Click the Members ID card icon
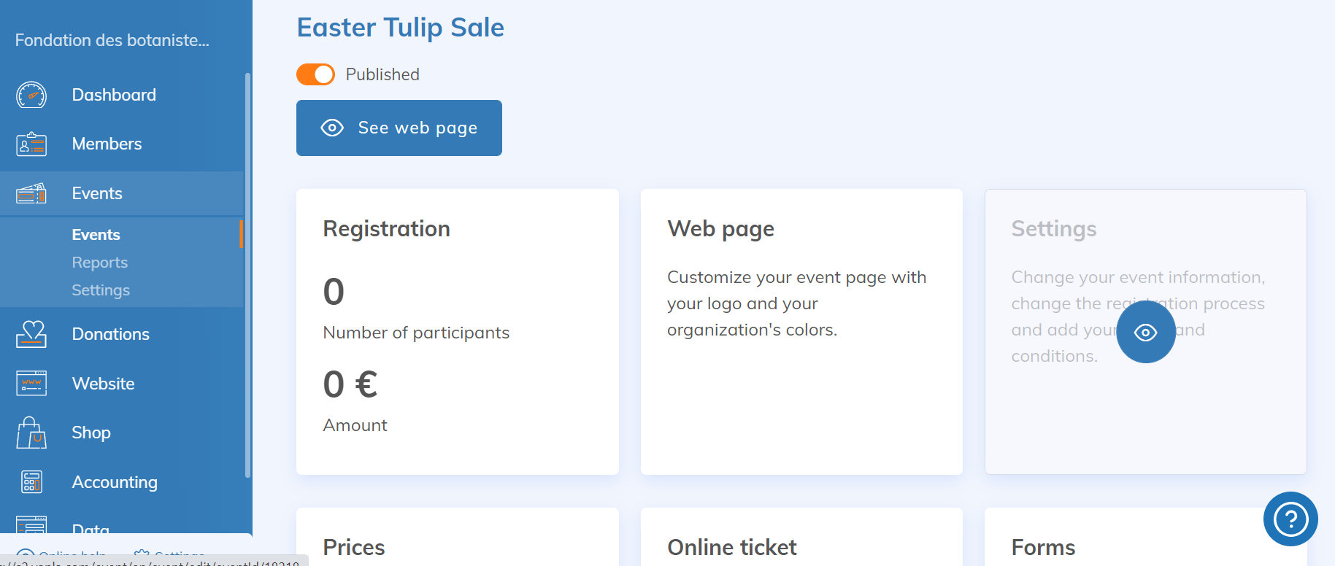1335x566 pixels. pyautogui.click(x=31, y=144)
